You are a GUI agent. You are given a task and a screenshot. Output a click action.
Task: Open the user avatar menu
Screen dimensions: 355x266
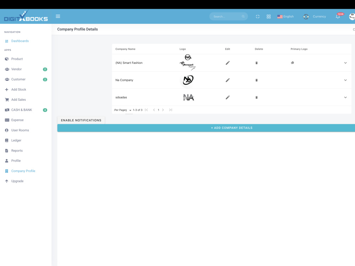pyautogui.click(x=352, y=17)
